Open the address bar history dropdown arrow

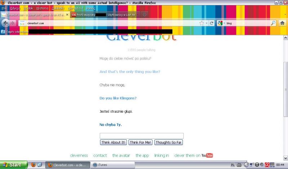click(x=207, y=23)
